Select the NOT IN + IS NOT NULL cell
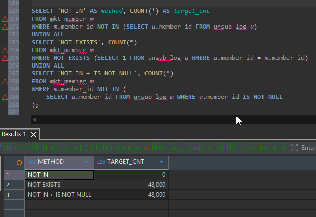 tap(59, 195)
